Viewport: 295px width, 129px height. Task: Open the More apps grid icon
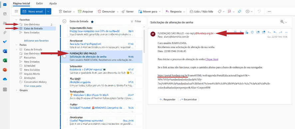click(5, 89)
